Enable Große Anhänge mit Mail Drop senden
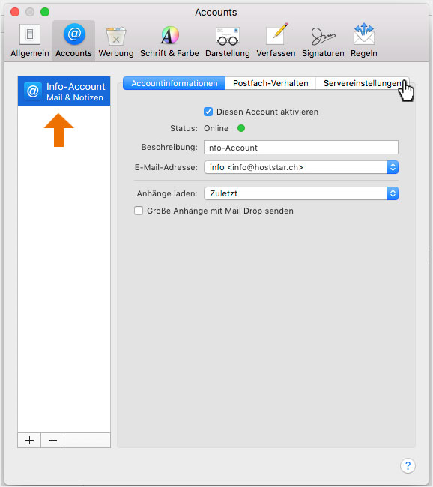Viewport: 433px width, 487px height. [139, 211]
